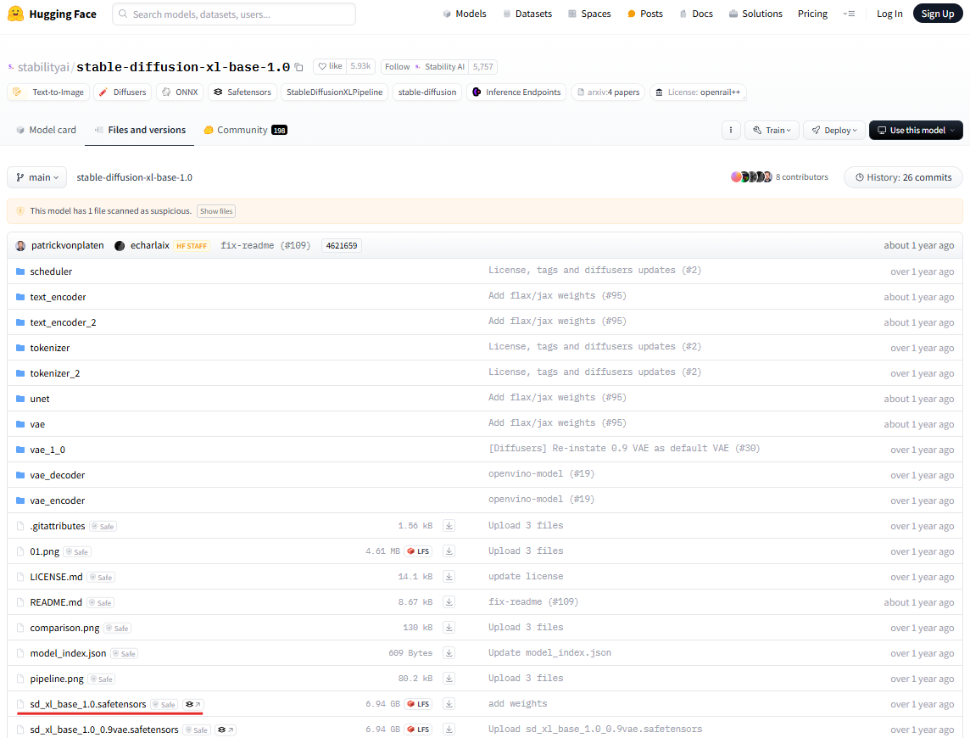Screen dimensions: 970x738
Task: Open commit hash 4621659
Action: [x=342, y=246]
